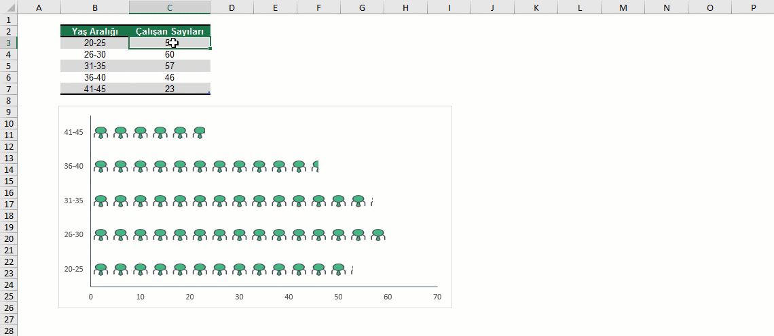This screenshot has height=336, width=774.
Task: Select the cell containing value 57
Action: 170,66
